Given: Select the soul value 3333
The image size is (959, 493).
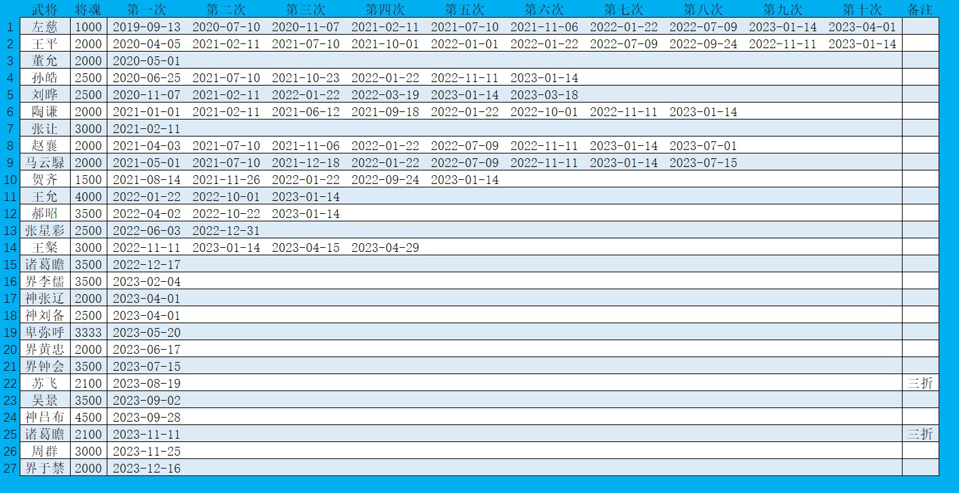Looking at the screenshot, I should pyautogui.click(x=88, y=333).
